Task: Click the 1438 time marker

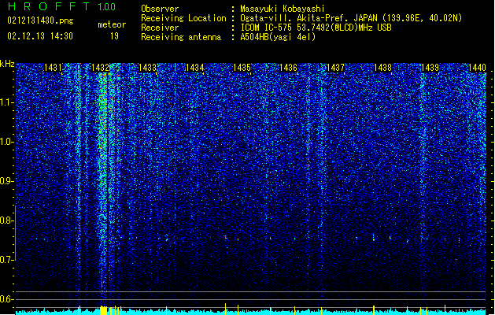Action: [382, 68]
